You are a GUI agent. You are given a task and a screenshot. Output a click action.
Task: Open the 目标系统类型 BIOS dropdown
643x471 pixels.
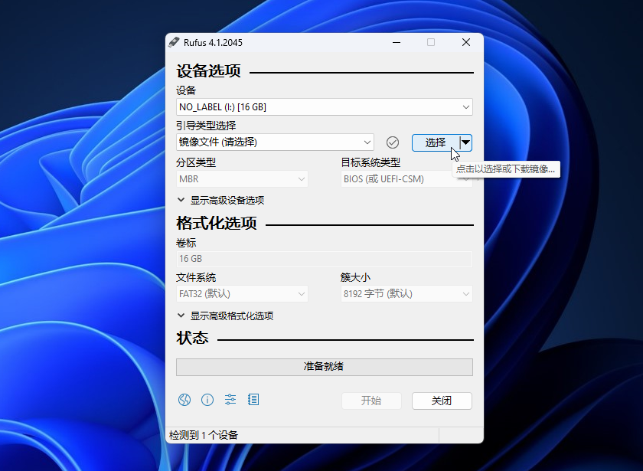[x=406, y=179]
